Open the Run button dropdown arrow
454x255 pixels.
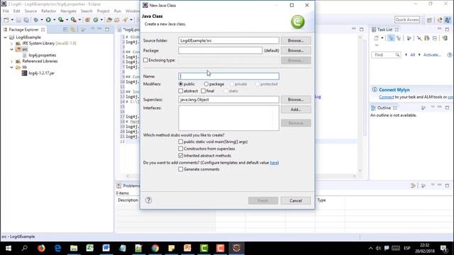54,20
